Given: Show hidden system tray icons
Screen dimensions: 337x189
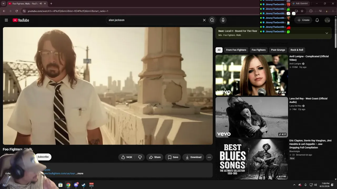Looking at the screenshot, I should pos(294,185).
